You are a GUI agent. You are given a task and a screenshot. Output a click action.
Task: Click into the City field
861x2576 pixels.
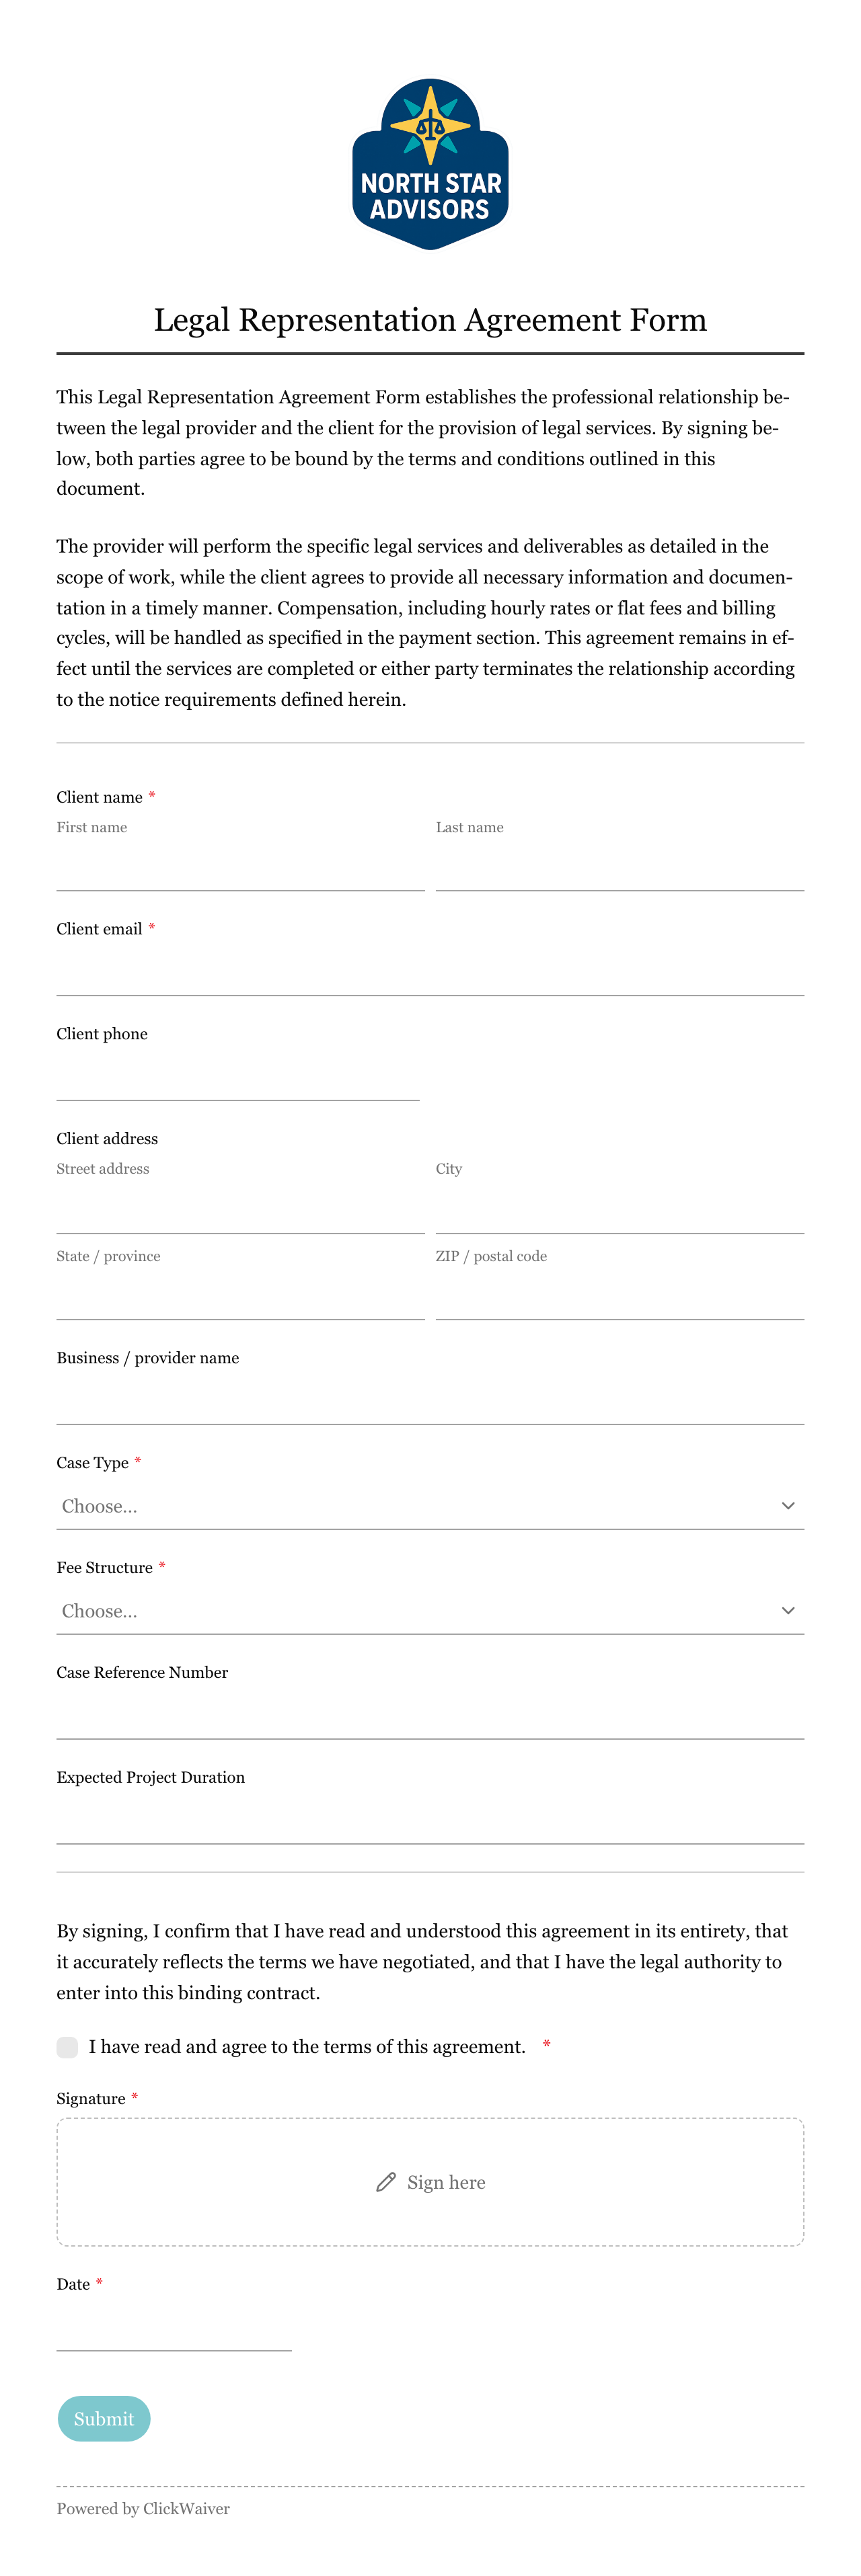620,1211
